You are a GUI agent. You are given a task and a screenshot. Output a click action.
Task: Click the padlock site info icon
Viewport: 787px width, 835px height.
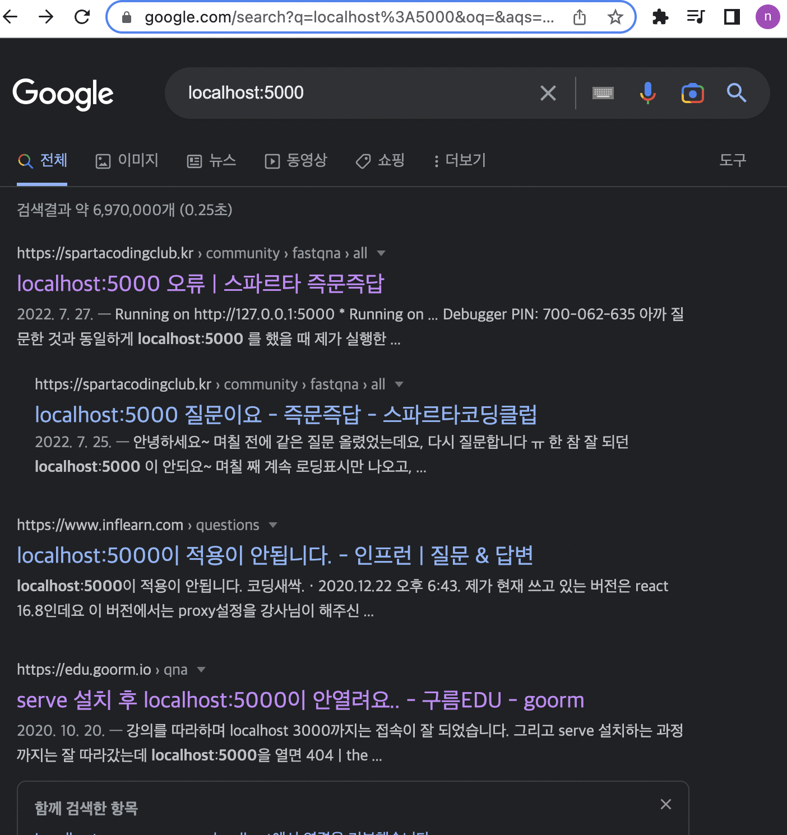(x=127, y=17)
